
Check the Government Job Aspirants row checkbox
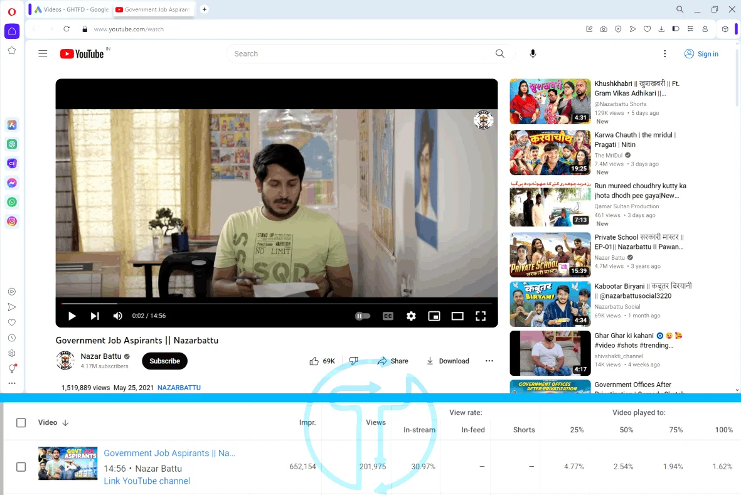point(21,467)
